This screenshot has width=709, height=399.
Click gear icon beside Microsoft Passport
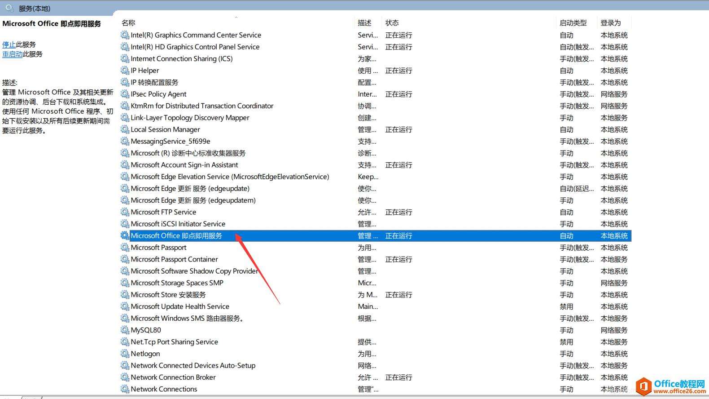click(125, 248)
